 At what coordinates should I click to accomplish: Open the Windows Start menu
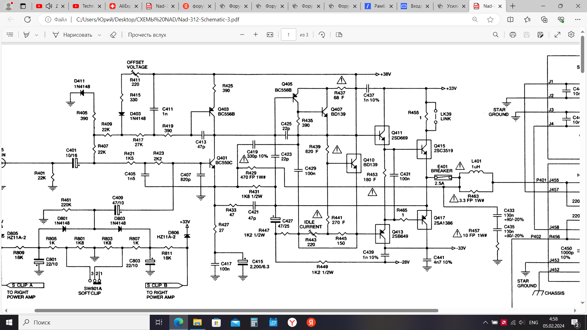coord(9,322)
